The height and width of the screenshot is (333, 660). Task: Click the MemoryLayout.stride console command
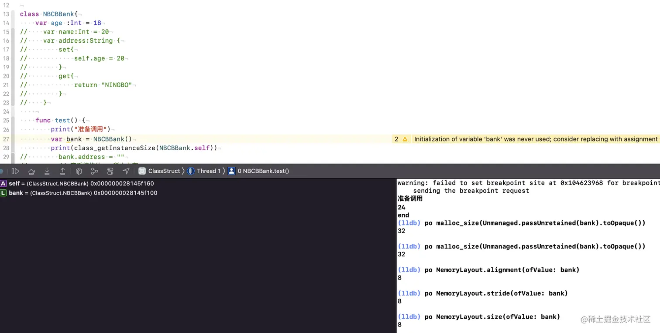(x=483, y=293)
